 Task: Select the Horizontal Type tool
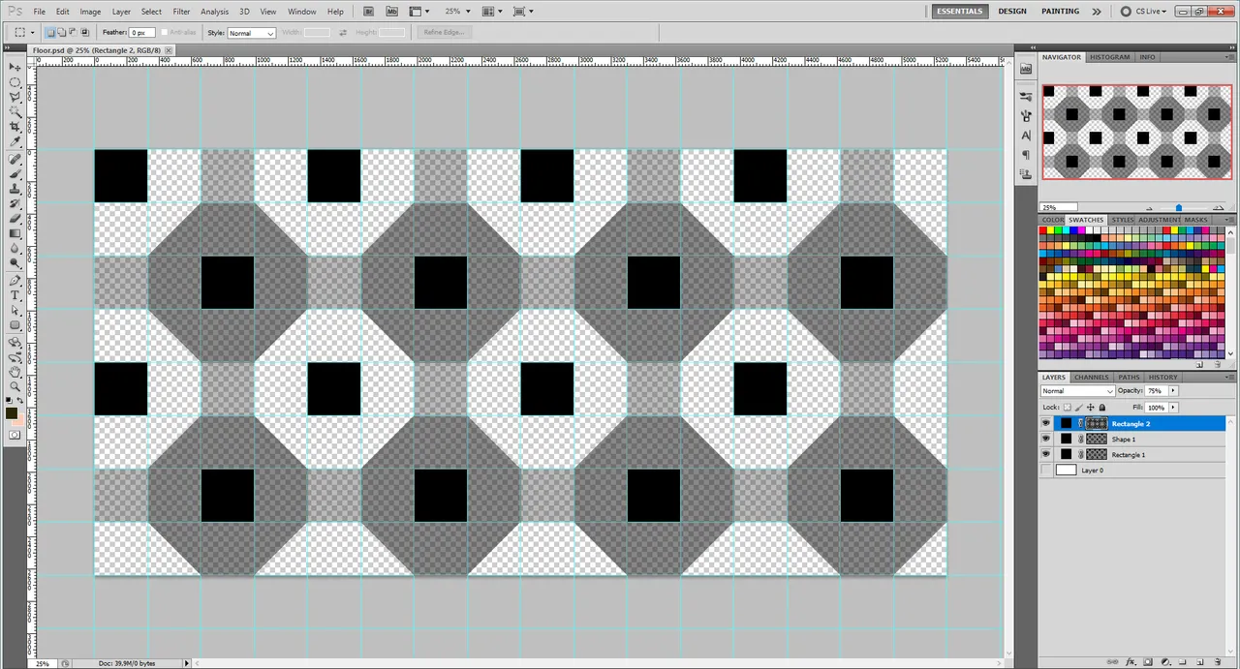pos(15,295)
